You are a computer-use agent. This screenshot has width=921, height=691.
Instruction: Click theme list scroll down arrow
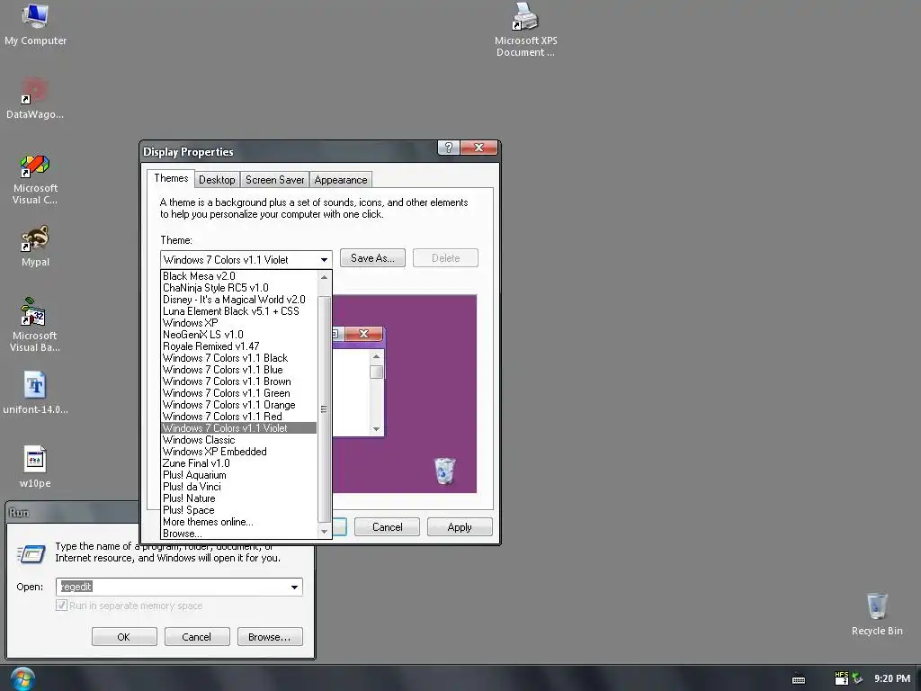324,531
